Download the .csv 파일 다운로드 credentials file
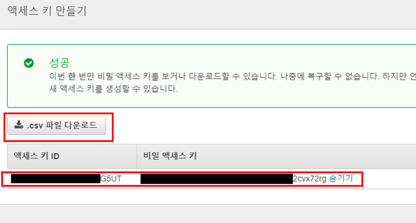Screen dimensions: 416x223 [x=56, y=126]
